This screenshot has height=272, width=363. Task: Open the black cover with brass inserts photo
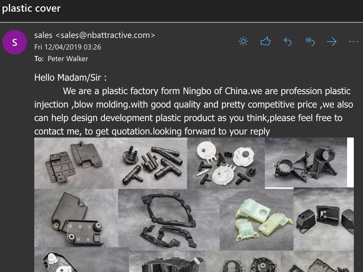76,218
